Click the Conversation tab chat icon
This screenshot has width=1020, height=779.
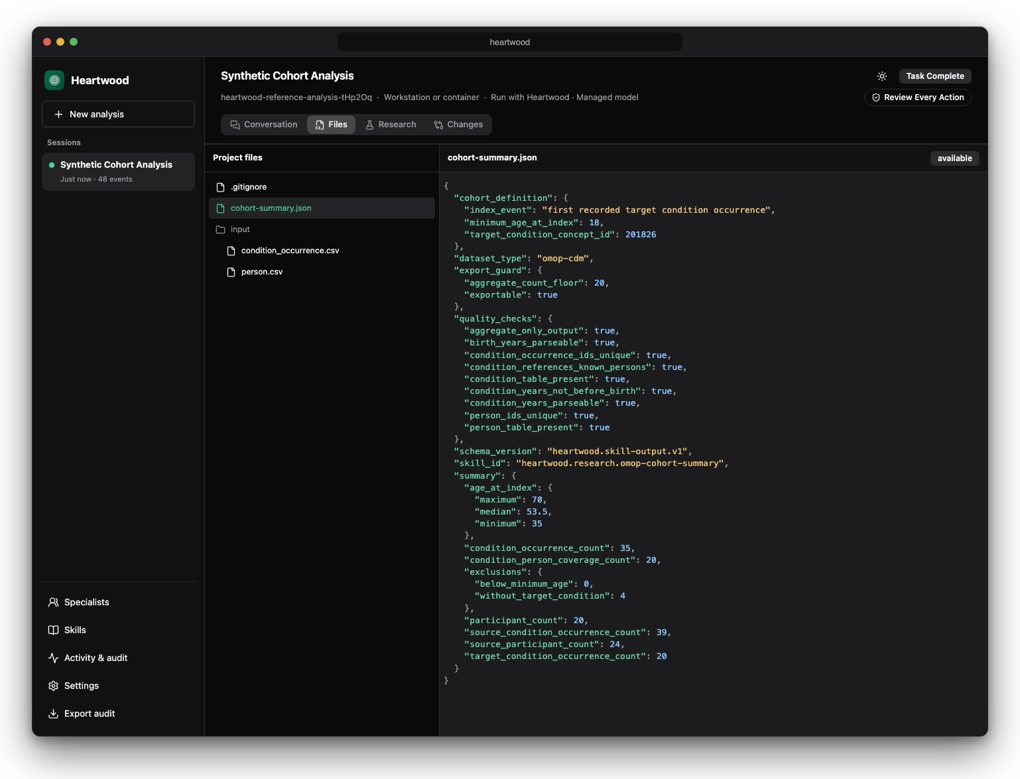click(235, 125)
